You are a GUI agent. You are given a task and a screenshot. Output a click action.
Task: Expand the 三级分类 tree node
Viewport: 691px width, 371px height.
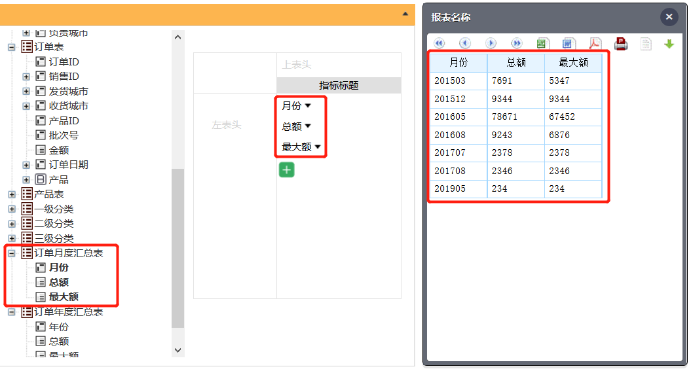point(12,239)
